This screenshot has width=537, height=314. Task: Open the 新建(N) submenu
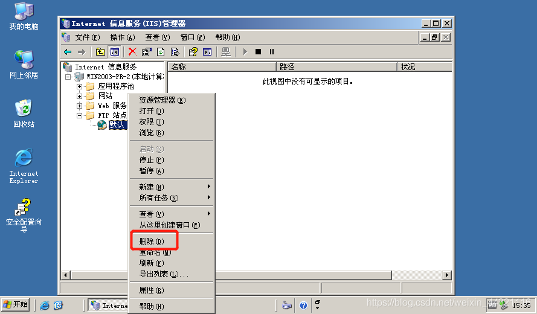point(172,187)
